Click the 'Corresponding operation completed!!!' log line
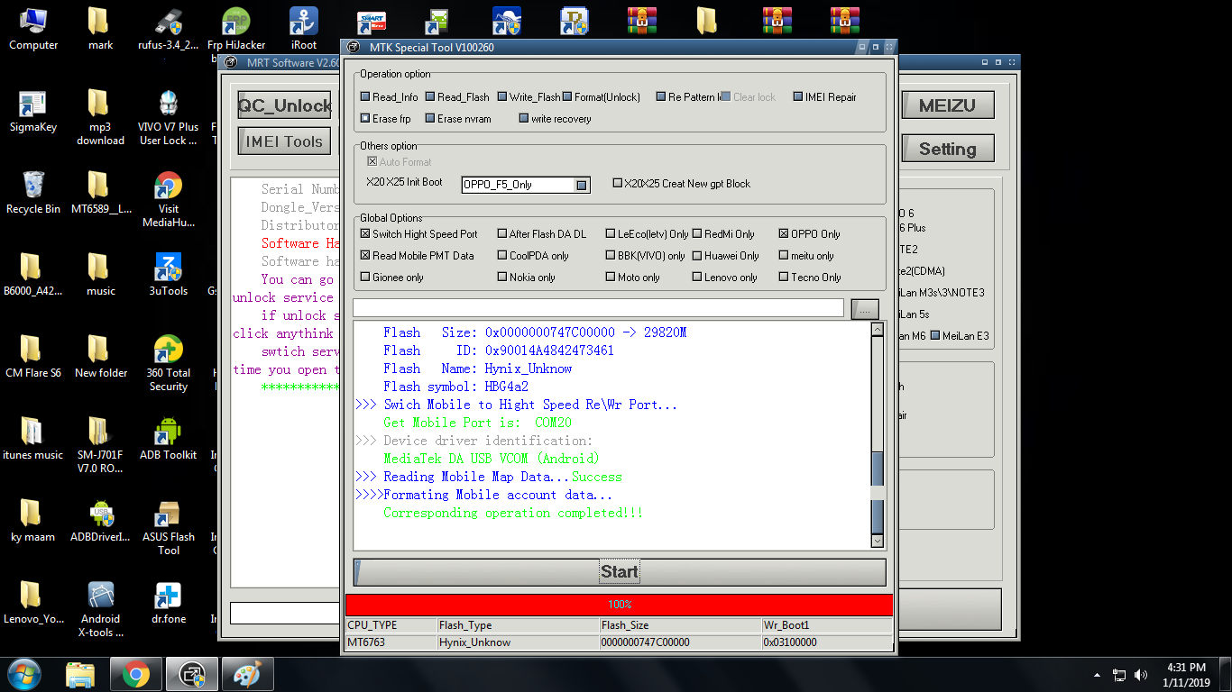Screen dimensions: 1232x692 (513, 513)
